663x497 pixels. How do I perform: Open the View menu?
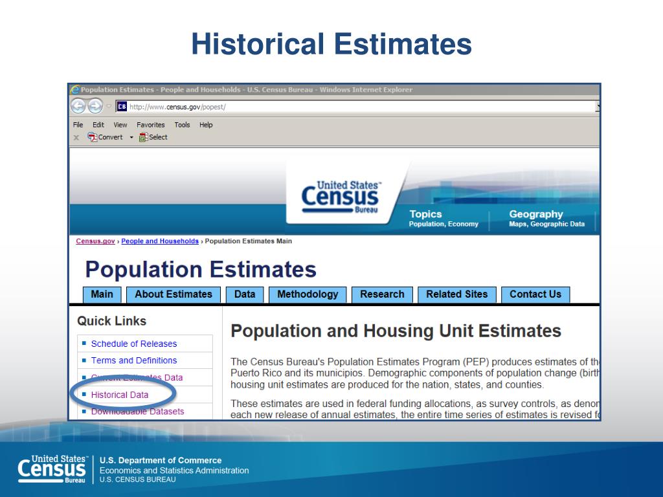coord(120,125)
